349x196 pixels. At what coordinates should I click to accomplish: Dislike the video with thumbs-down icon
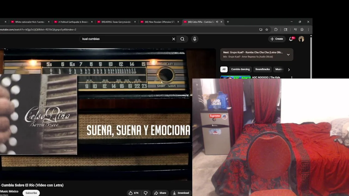point(146,193)
